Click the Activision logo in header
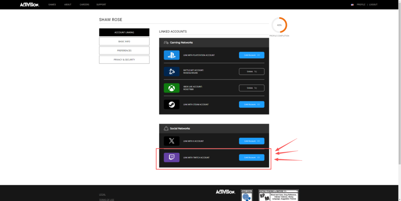This screenshot has height=201, width=401. pyautogui.click(x=30, y=5)
